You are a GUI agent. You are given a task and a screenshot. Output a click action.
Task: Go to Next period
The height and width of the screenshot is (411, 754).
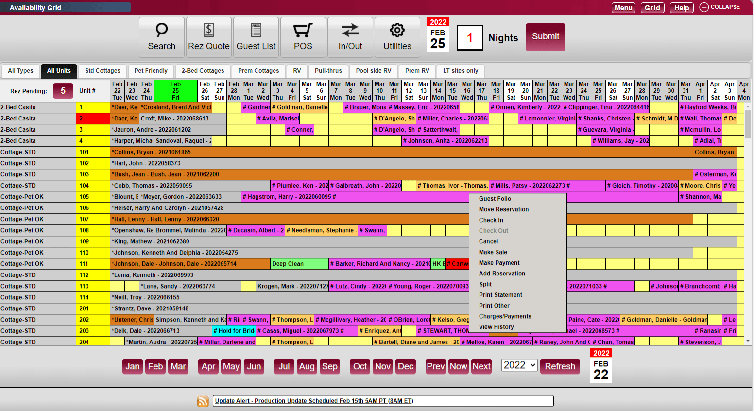[x=481, y=366]
